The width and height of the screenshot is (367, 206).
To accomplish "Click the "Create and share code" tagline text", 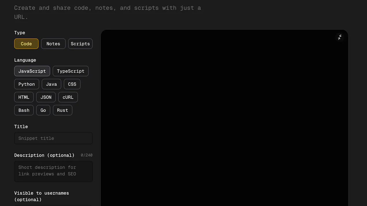I will coord(107,12).
